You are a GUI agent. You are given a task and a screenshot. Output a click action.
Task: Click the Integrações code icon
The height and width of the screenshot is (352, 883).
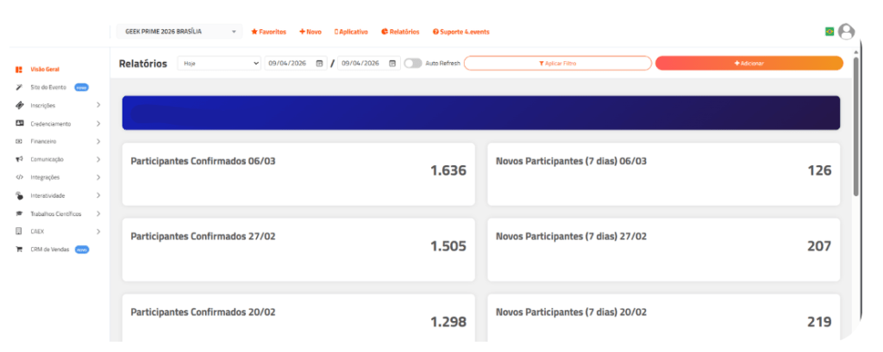point(18,177)
